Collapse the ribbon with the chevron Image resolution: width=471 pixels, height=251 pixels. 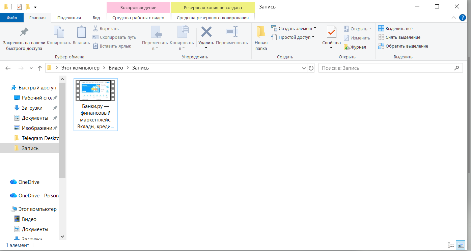point(454,18)
